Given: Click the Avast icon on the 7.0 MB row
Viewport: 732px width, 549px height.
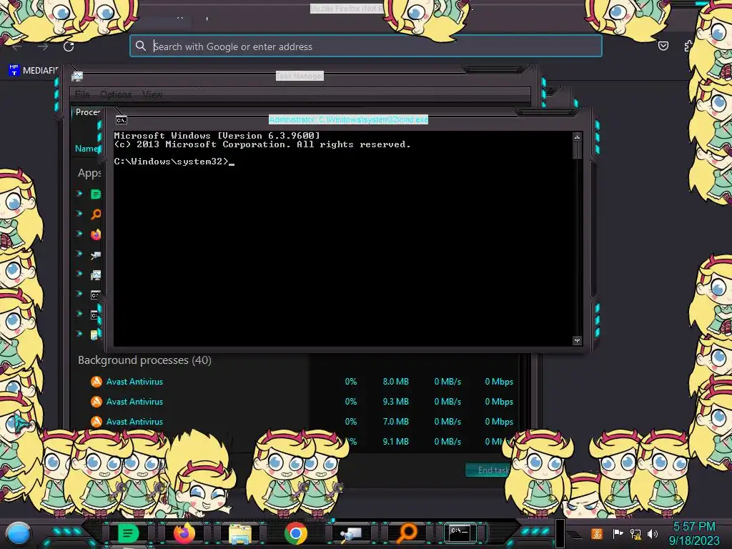Looking at the screenshot, I should click(x=97, y=422).
